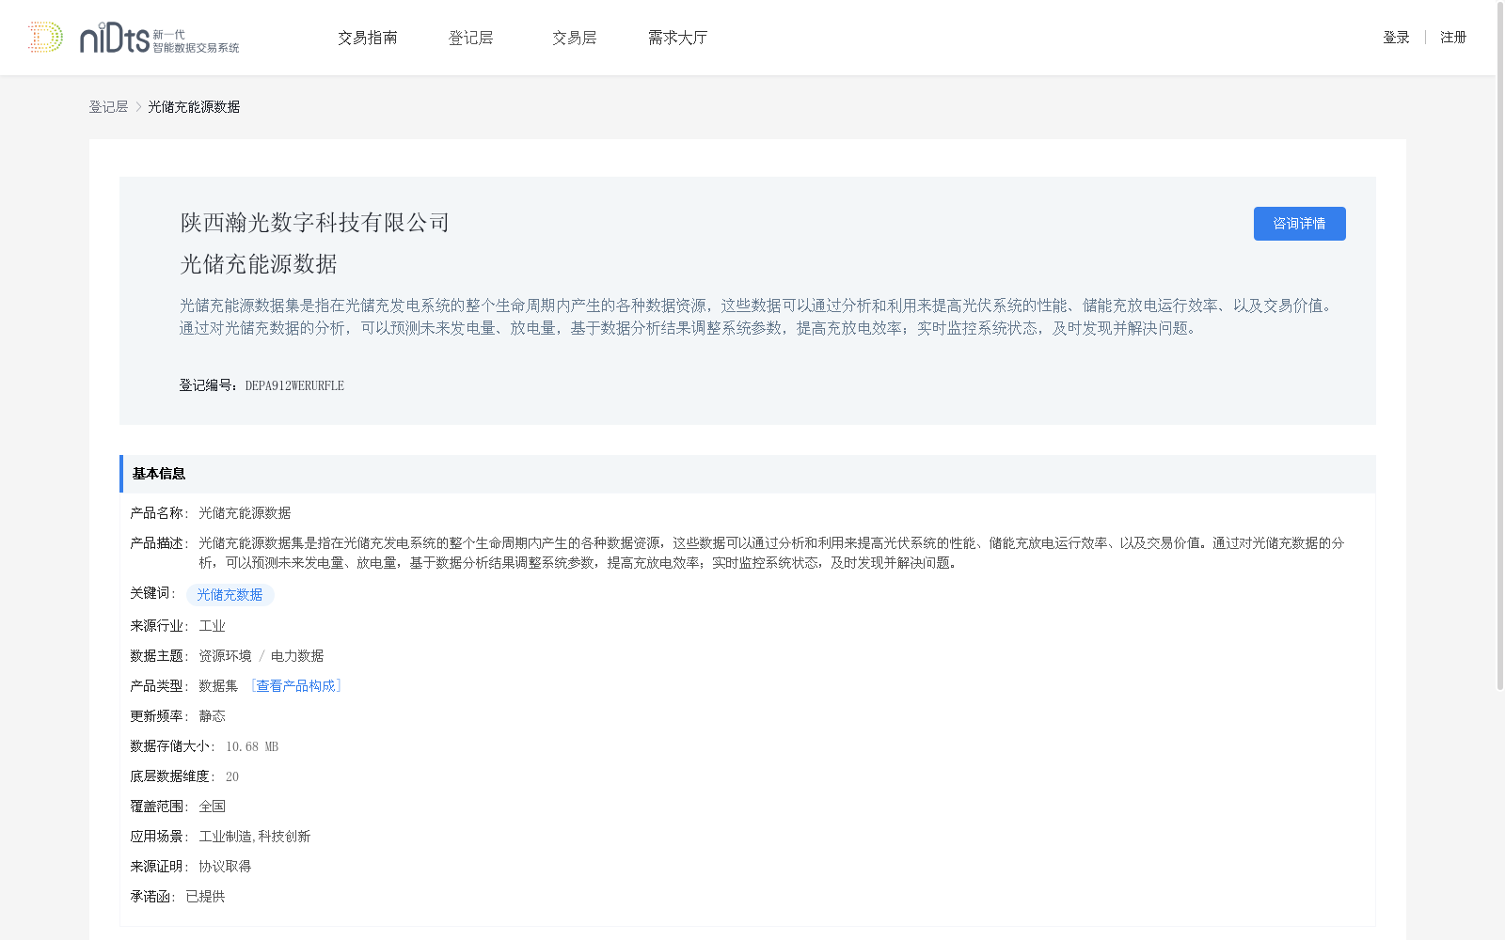Open the 交易指南 menu
The image size is (1505, 940).
[368, 38]
